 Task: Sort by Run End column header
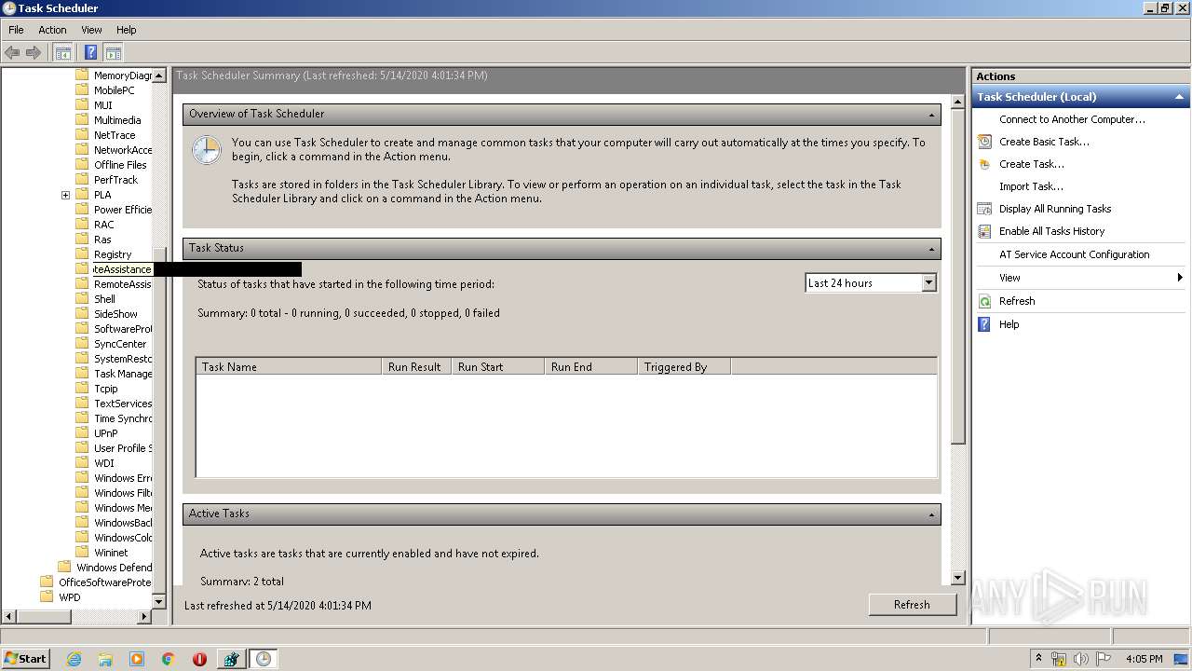[x=590, y=367]
